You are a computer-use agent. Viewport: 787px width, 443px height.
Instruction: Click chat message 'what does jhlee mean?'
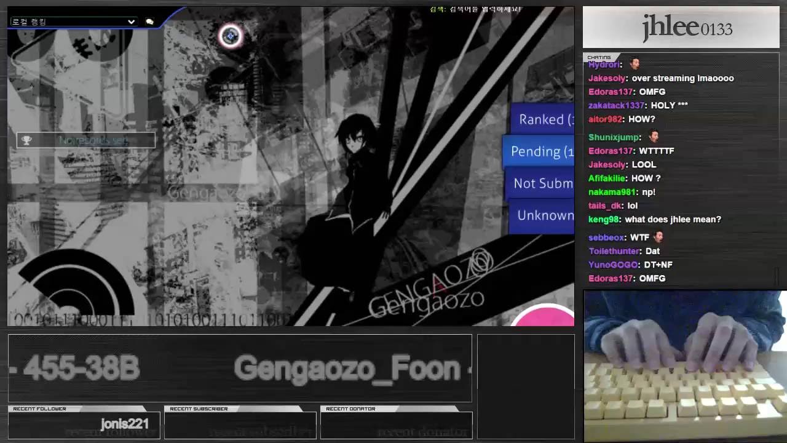point(673,219)
